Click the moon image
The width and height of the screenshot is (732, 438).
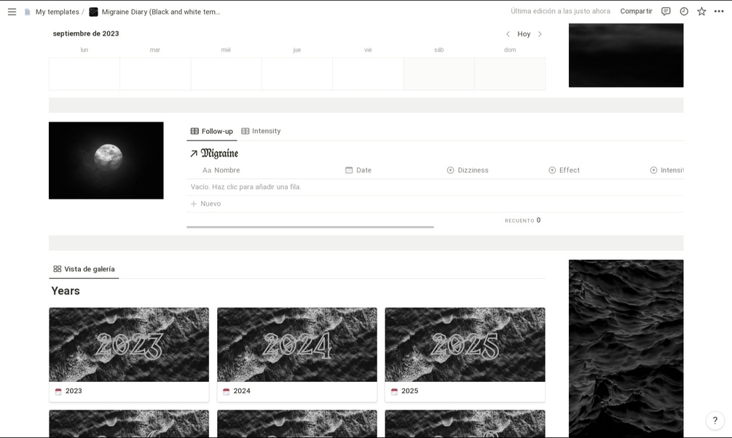[106, 161]
